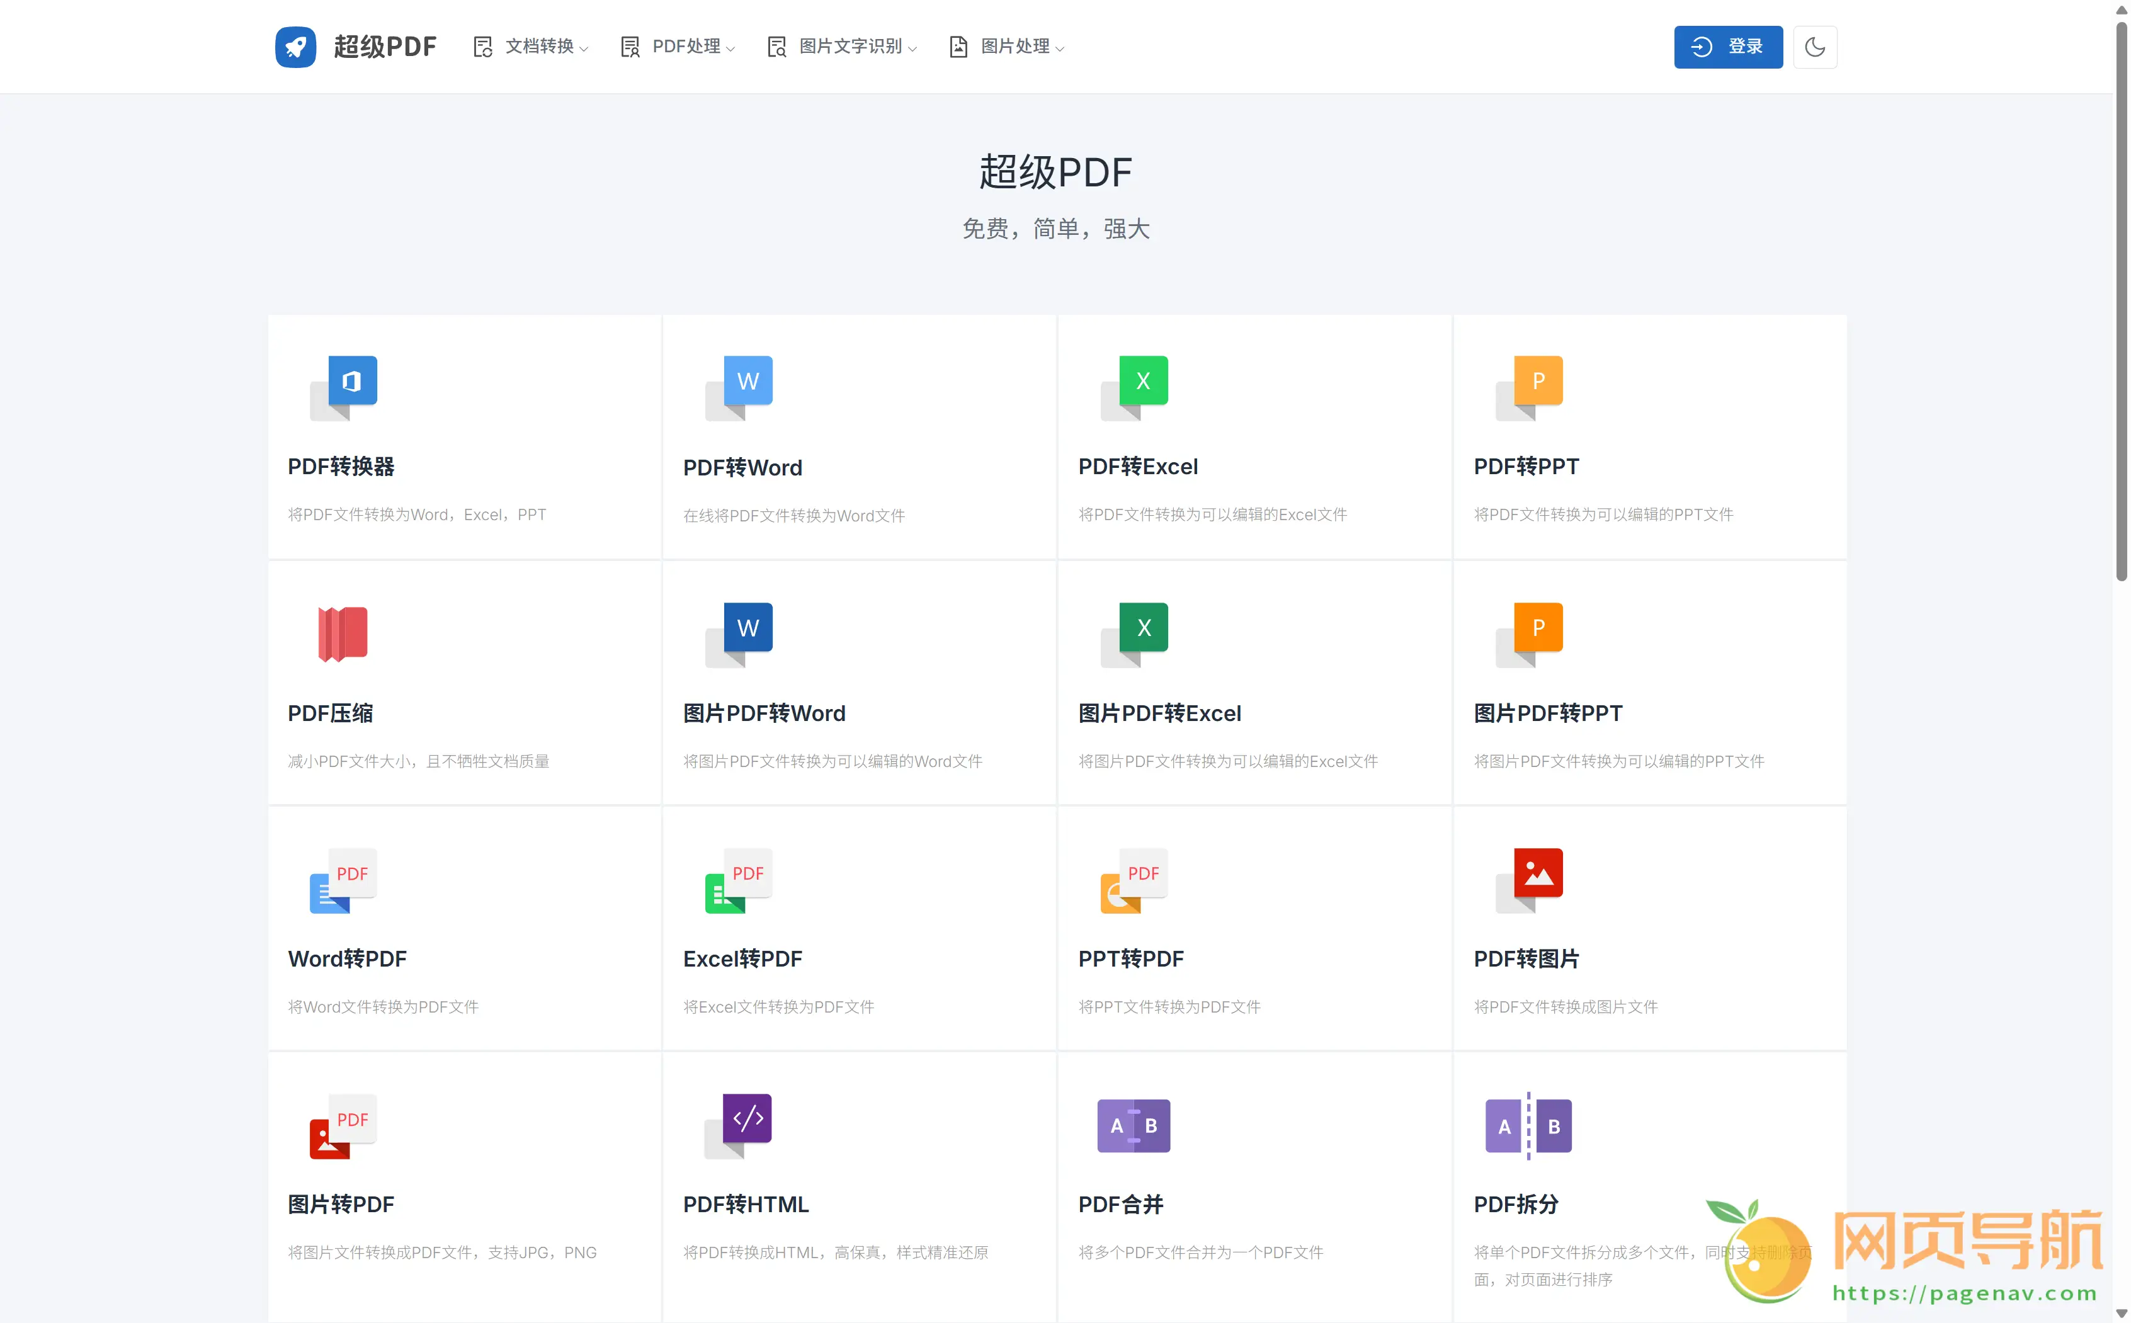This screenshot has width=2131, height=1323.
Task: Toggle dark mode with moon button
Action: pos(1814,47)
